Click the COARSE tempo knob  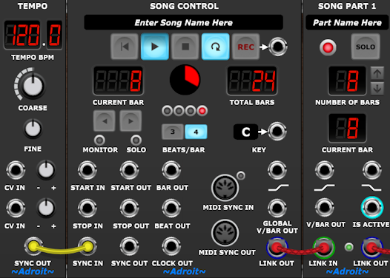click(33, 86)
